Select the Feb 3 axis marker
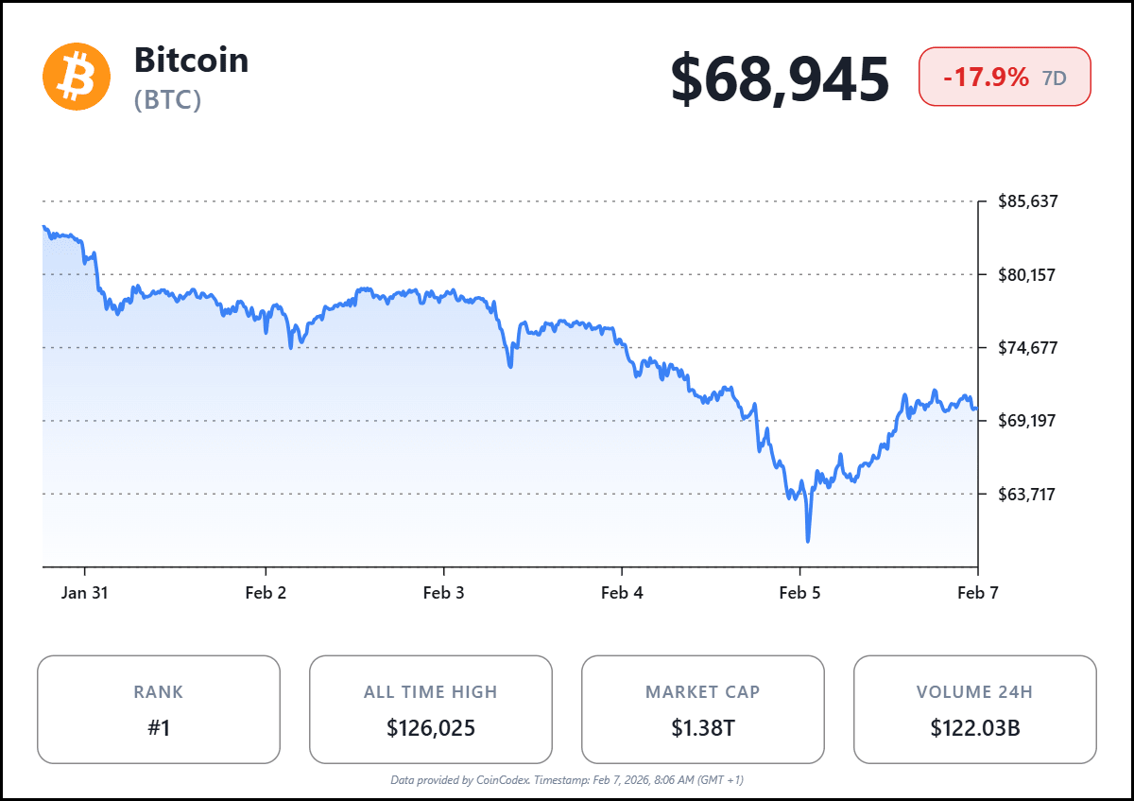Screen dimensions: 1134x801 click(443, 593)
